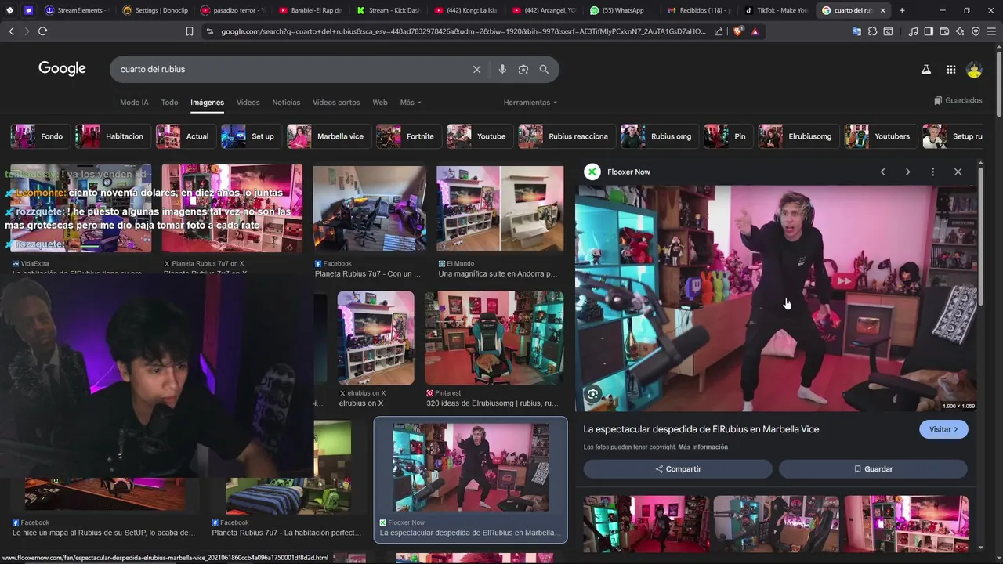This screenshot has height=564, width=1003.
Task: Open Flooxer Now source header
Action: [617, 172]
